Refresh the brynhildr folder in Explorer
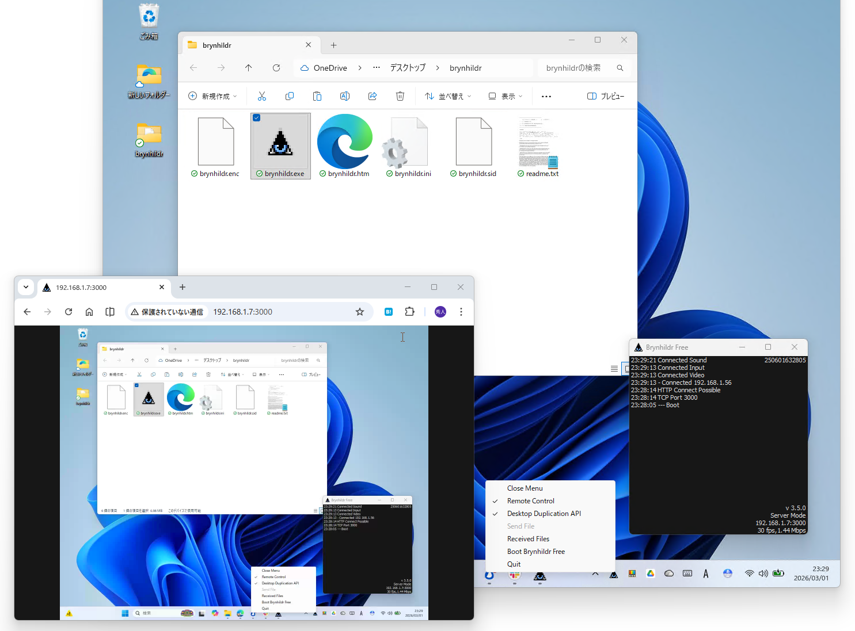Viewport: 855px width, 631px height. tap(276, 68)
